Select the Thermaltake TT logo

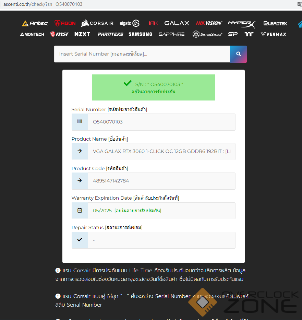[x=249, y=34]
